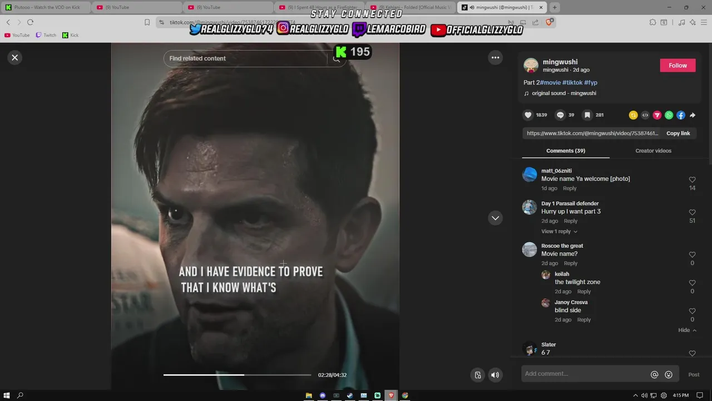Switch to the Creator videos tab
This screenshot has width=712, height=401.
653,151
